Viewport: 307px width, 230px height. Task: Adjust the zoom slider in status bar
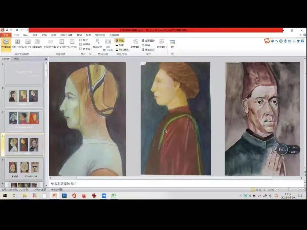tap(289, 189)
